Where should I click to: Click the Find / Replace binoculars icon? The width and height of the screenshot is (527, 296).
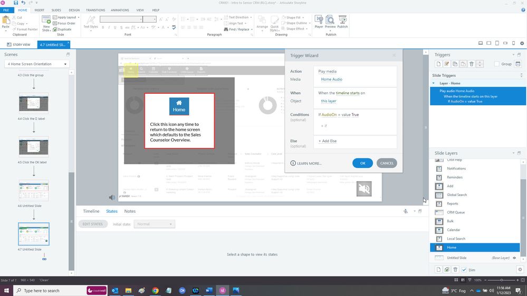click(x=226, y=29)
